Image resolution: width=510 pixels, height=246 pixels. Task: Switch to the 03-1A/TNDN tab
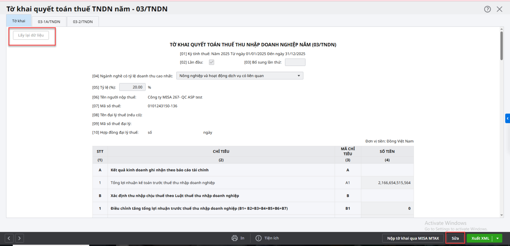pyautogui.click(x=49, y=22)
